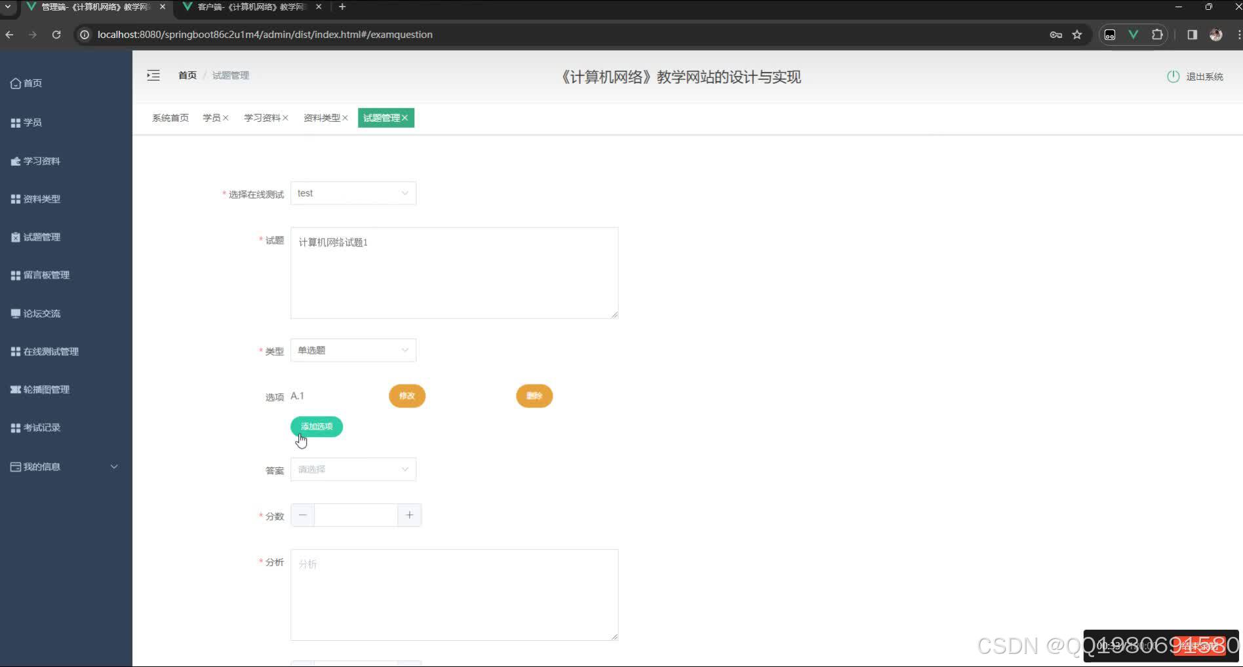1243x667 pixels.
Task: Click the 删除 button for option A
Action: click(x=534, y=396)
